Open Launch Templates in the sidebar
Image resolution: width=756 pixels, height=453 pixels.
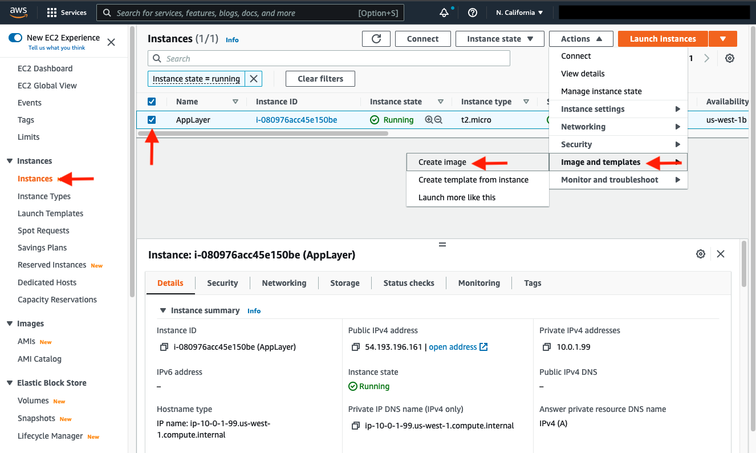click(x=50, y=213)
